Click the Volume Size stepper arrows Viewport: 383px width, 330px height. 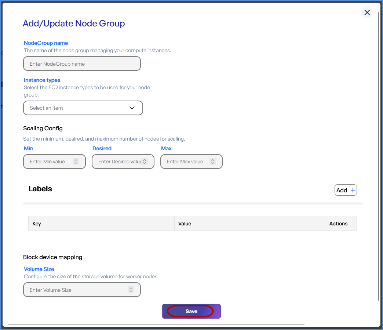click(x=131, y=290)
